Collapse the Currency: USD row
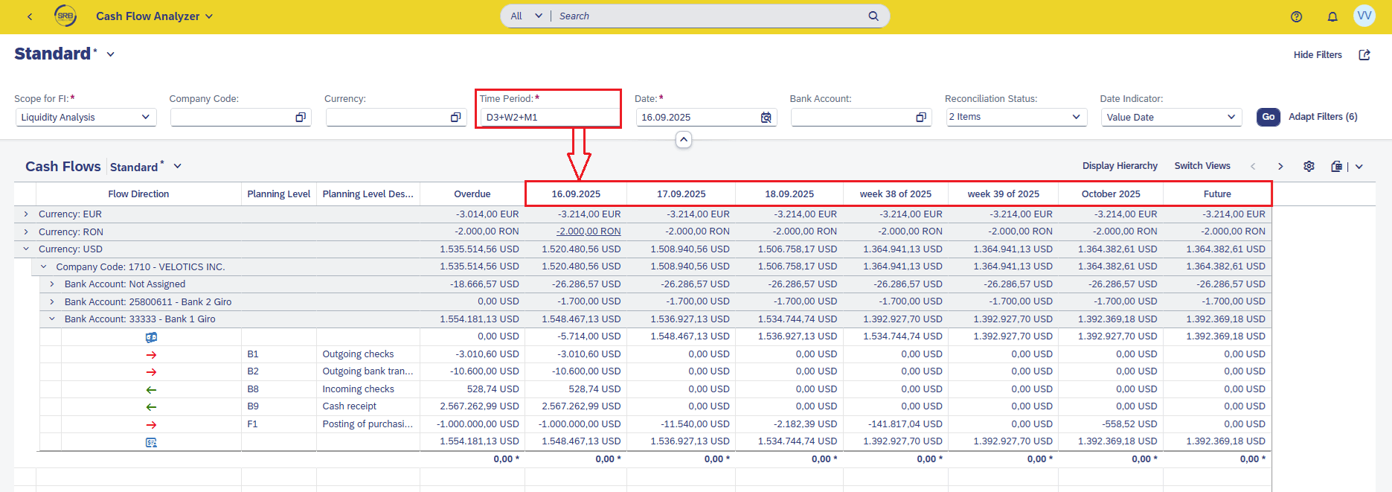1392x492 pixels. (26, 249)
